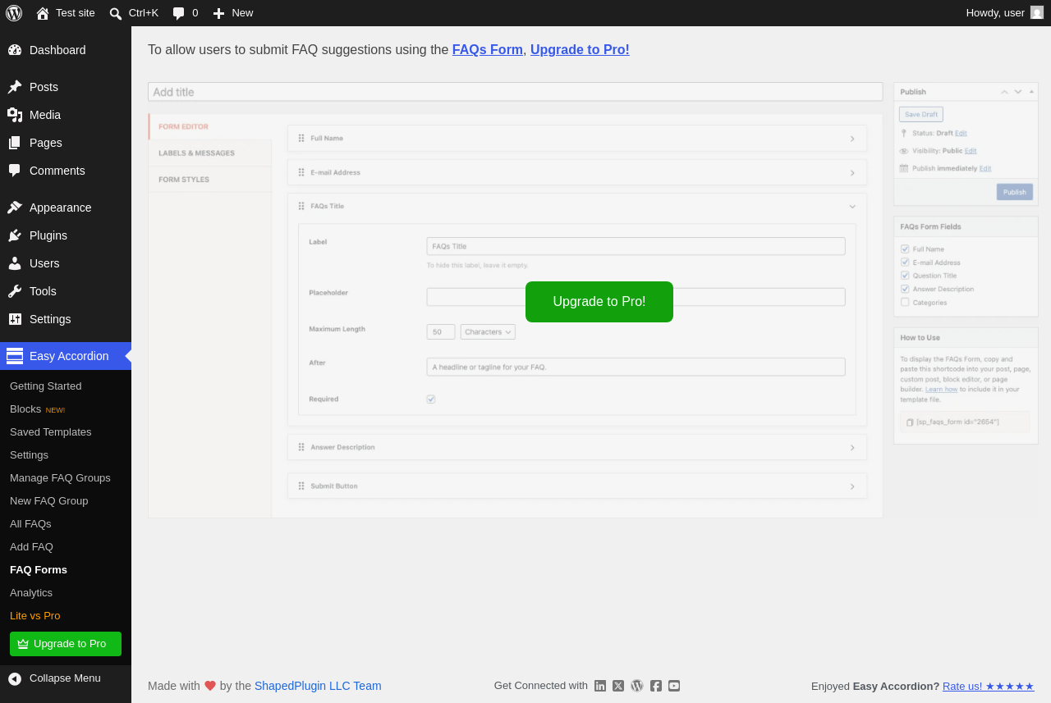Image resolution: width=1051 pixels, height=703 pixels.
Task: Click the Pages icon in sidebar
Action: coord(15,143)
